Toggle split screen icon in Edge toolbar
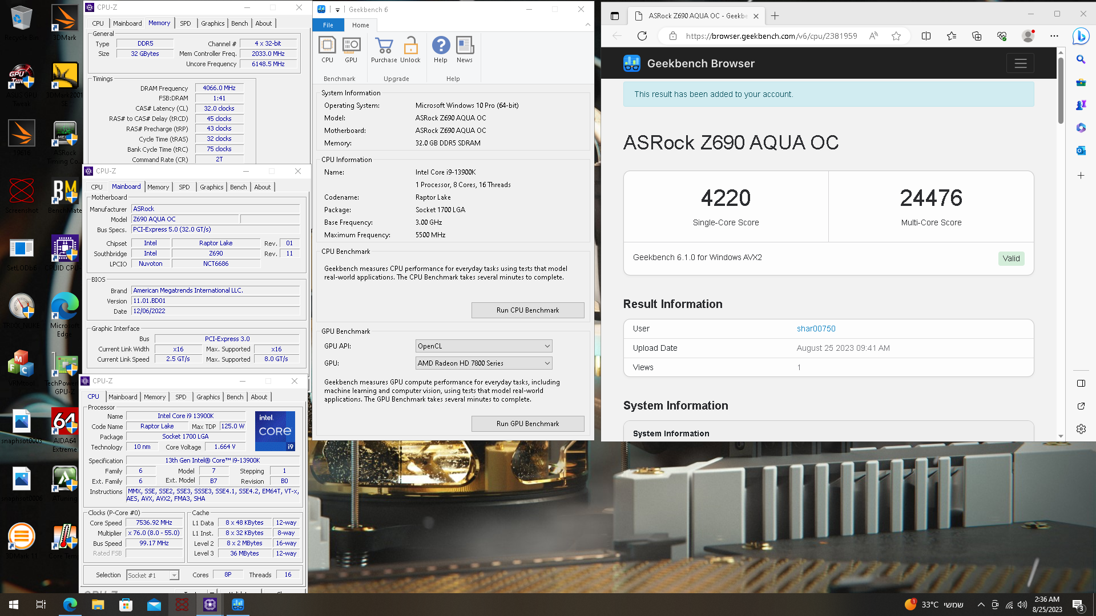 pyautogui.click(x=926, y=36)
